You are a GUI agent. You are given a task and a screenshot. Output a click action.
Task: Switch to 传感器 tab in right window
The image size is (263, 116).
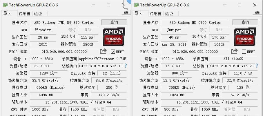(156, 14)
